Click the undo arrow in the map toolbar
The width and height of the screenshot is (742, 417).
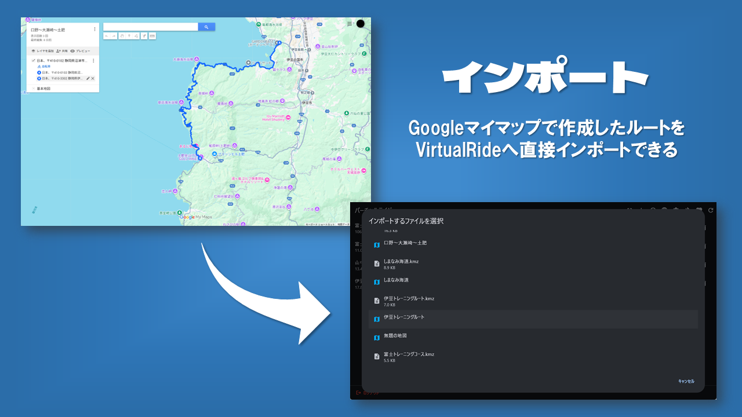(x=107, y=36)
